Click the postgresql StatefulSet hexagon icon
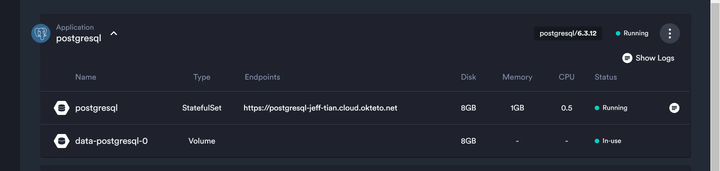Image resolution: width=720 pixels, height=171 pixels. (62, 108)
